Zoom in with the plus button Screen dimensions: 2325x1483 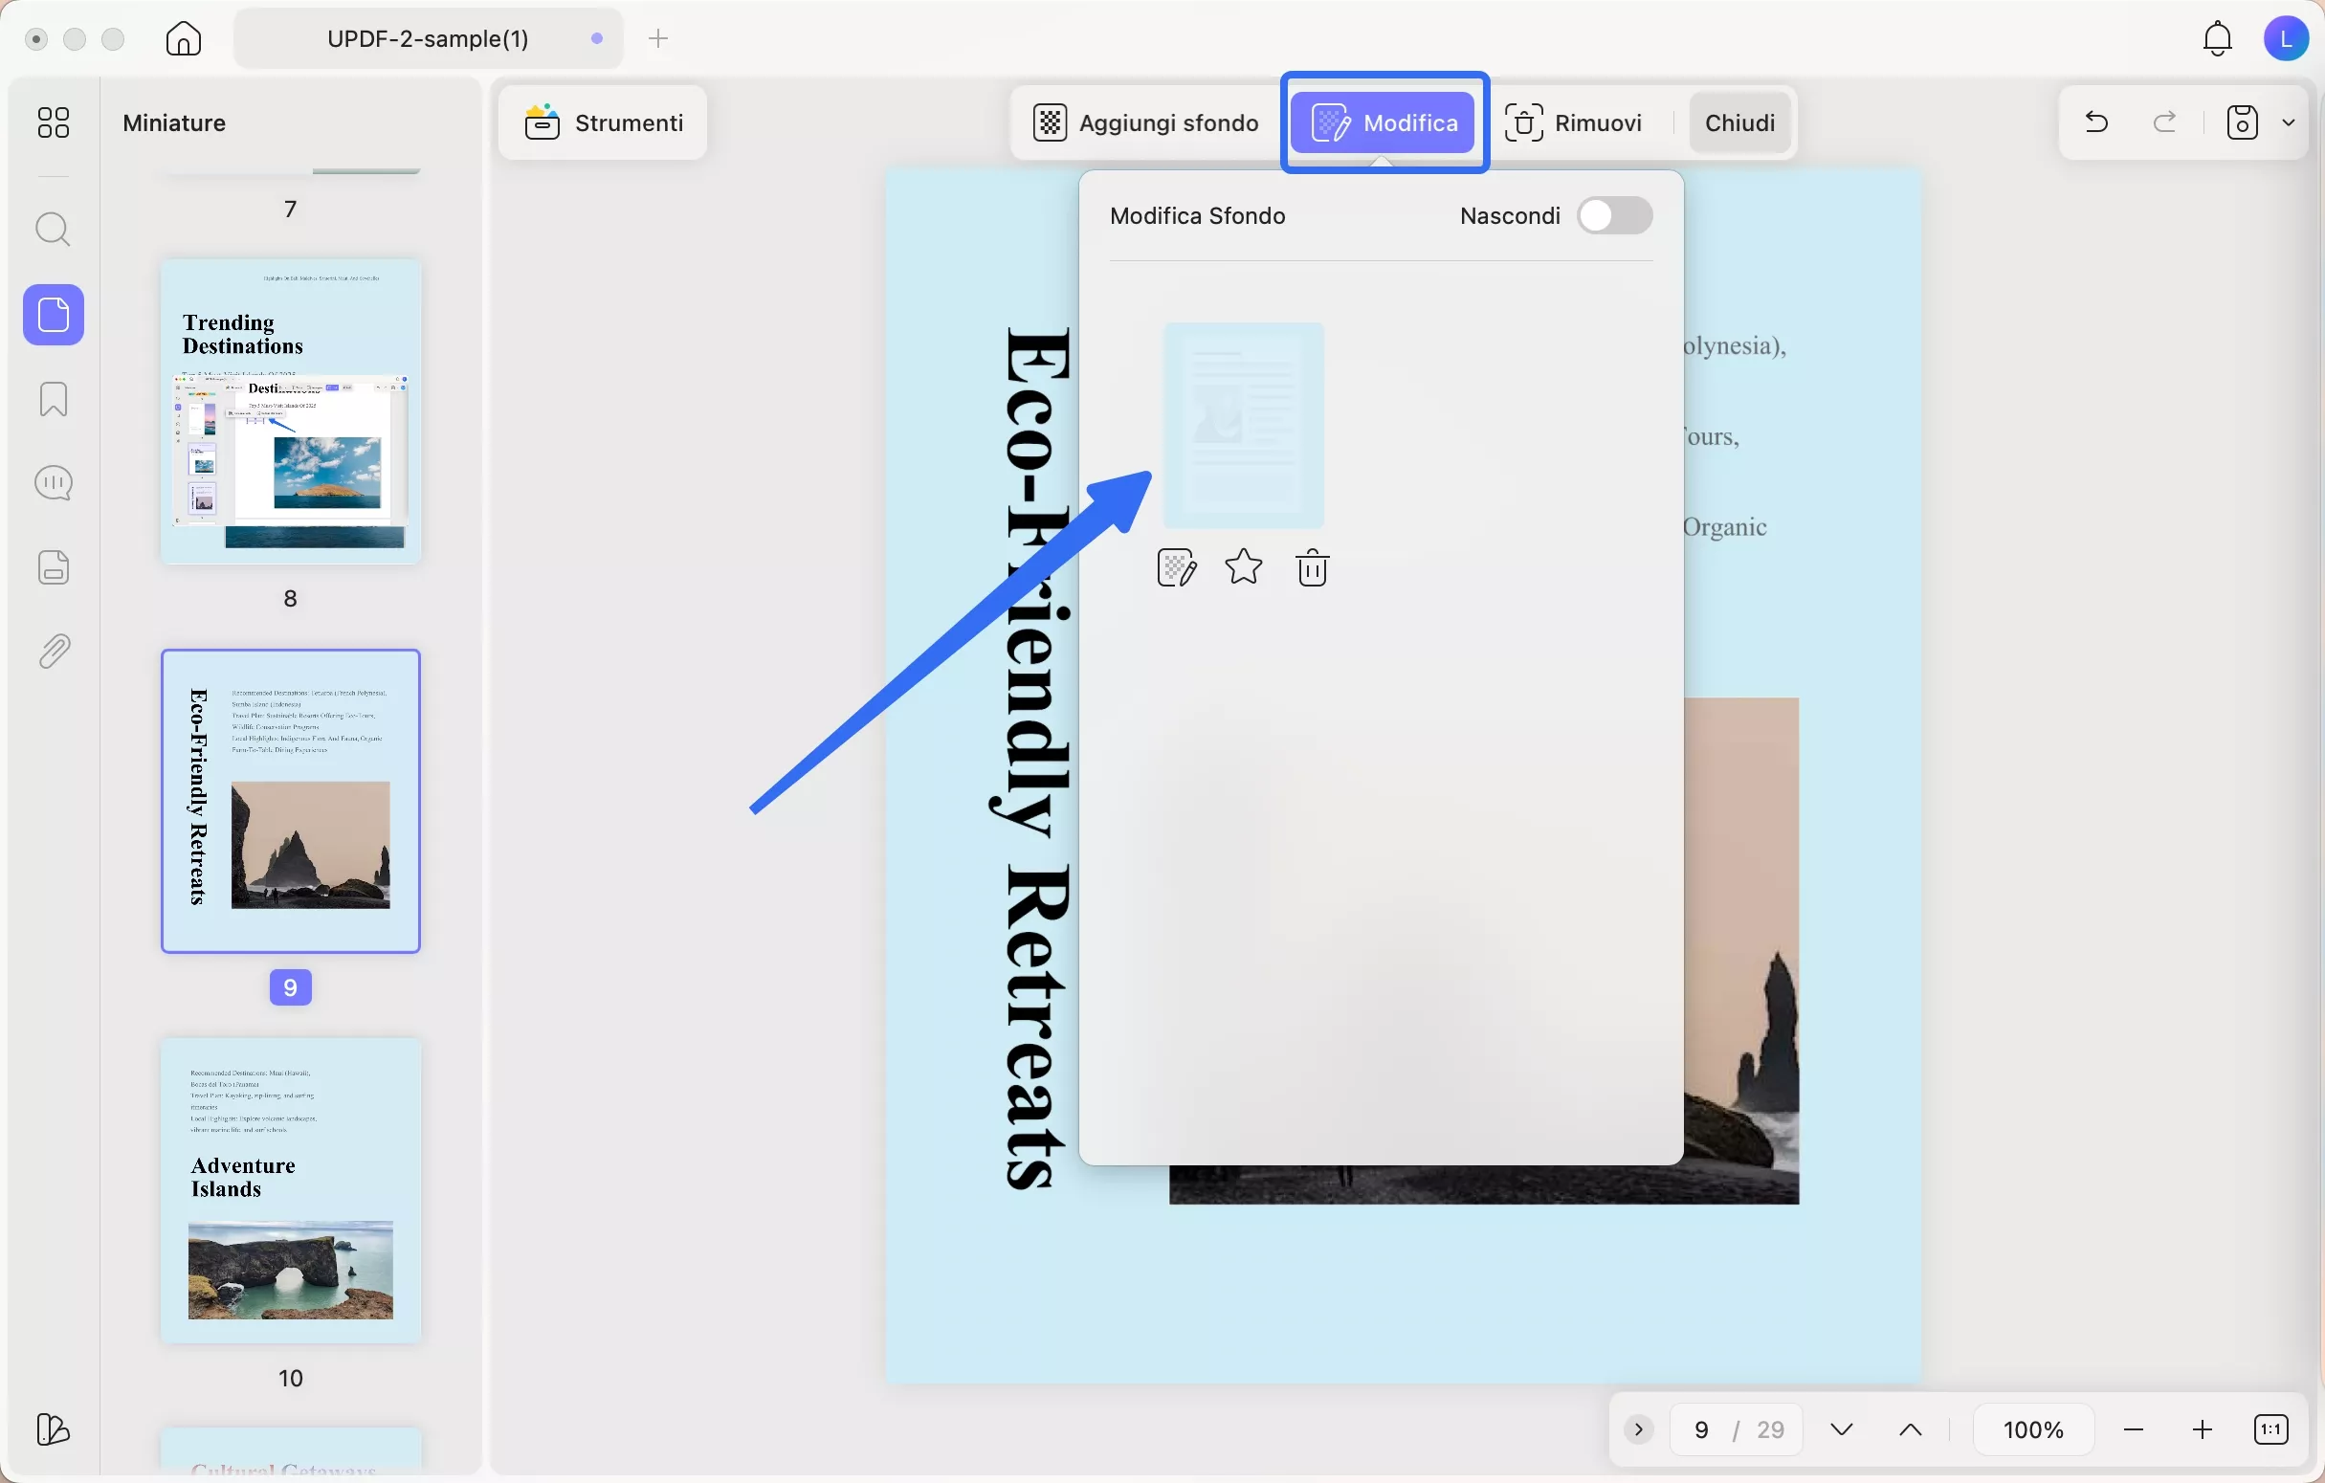tap(2202, 1428)
